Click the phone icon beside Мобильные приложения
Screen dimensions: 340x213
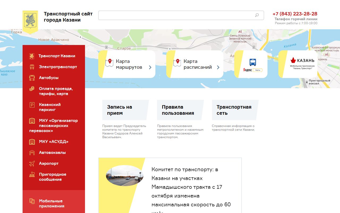(x=32, y=201)
